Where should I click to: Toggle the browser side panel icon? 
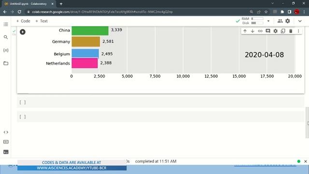[x=289, y=12]
